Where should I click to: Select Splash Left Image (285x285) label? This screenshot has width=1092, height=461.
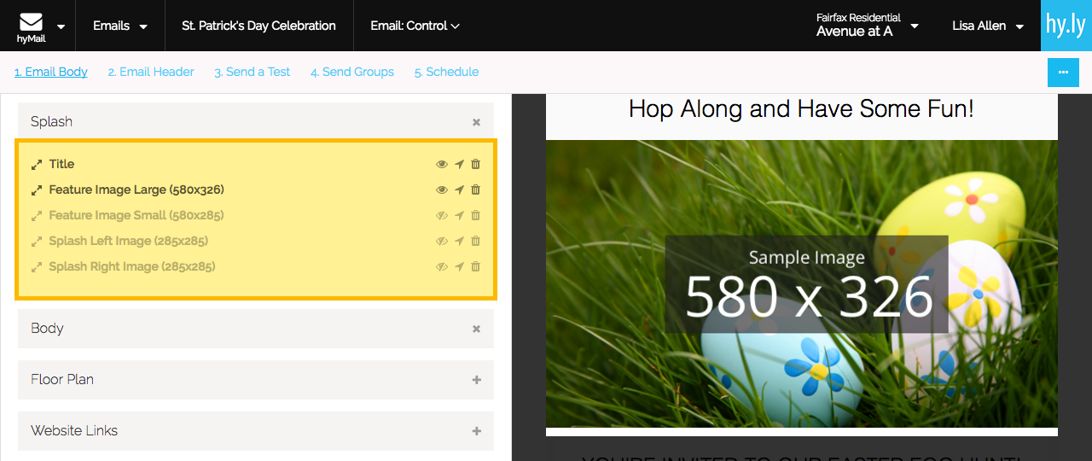click(129, 241)
